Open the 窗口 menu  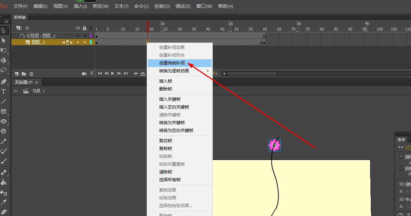click(204, 6)
